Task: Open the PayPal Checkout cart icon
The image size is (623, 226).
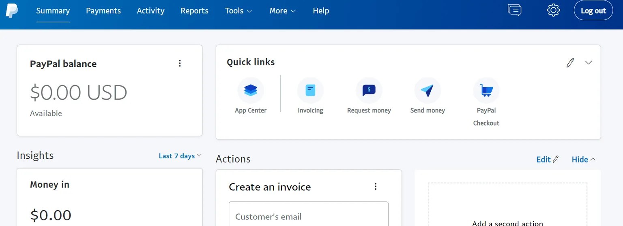Action: 486,90
